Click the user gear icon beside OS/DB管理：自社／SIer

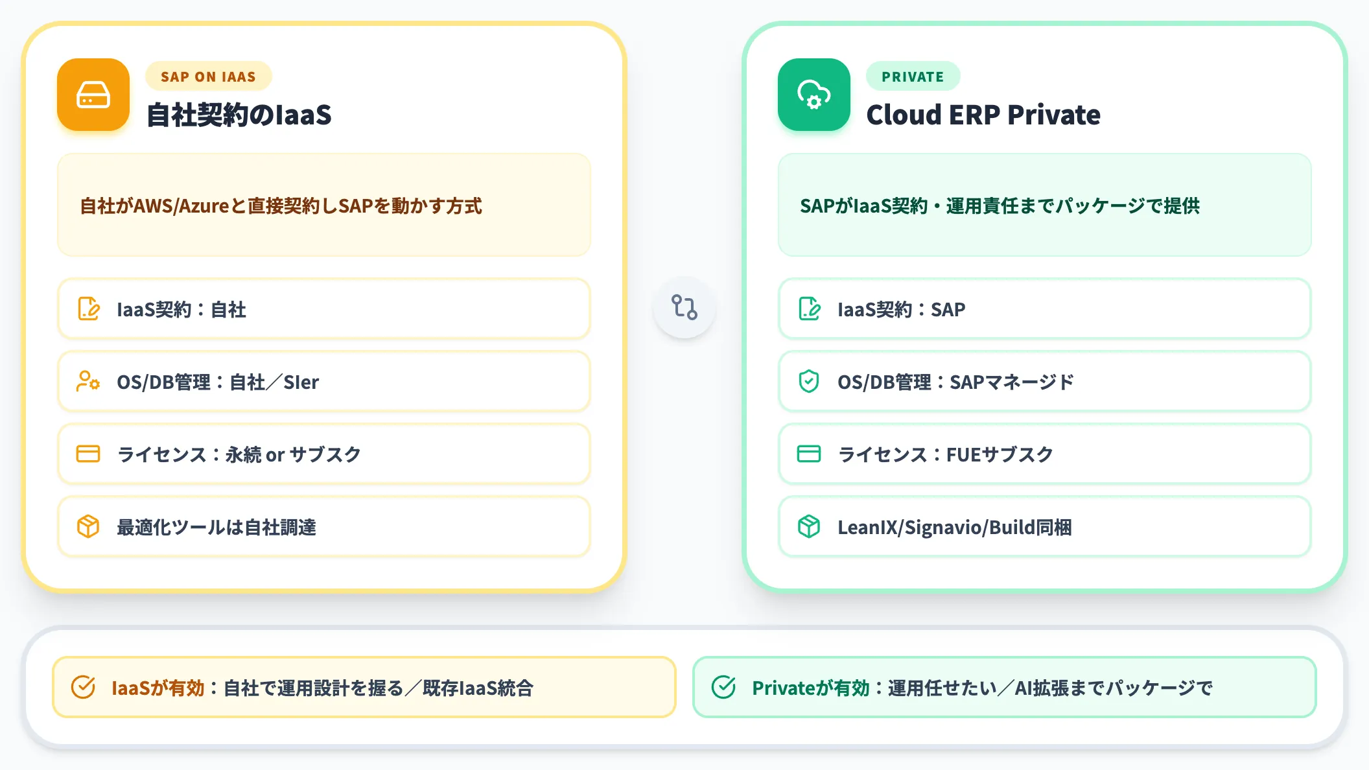88,381
